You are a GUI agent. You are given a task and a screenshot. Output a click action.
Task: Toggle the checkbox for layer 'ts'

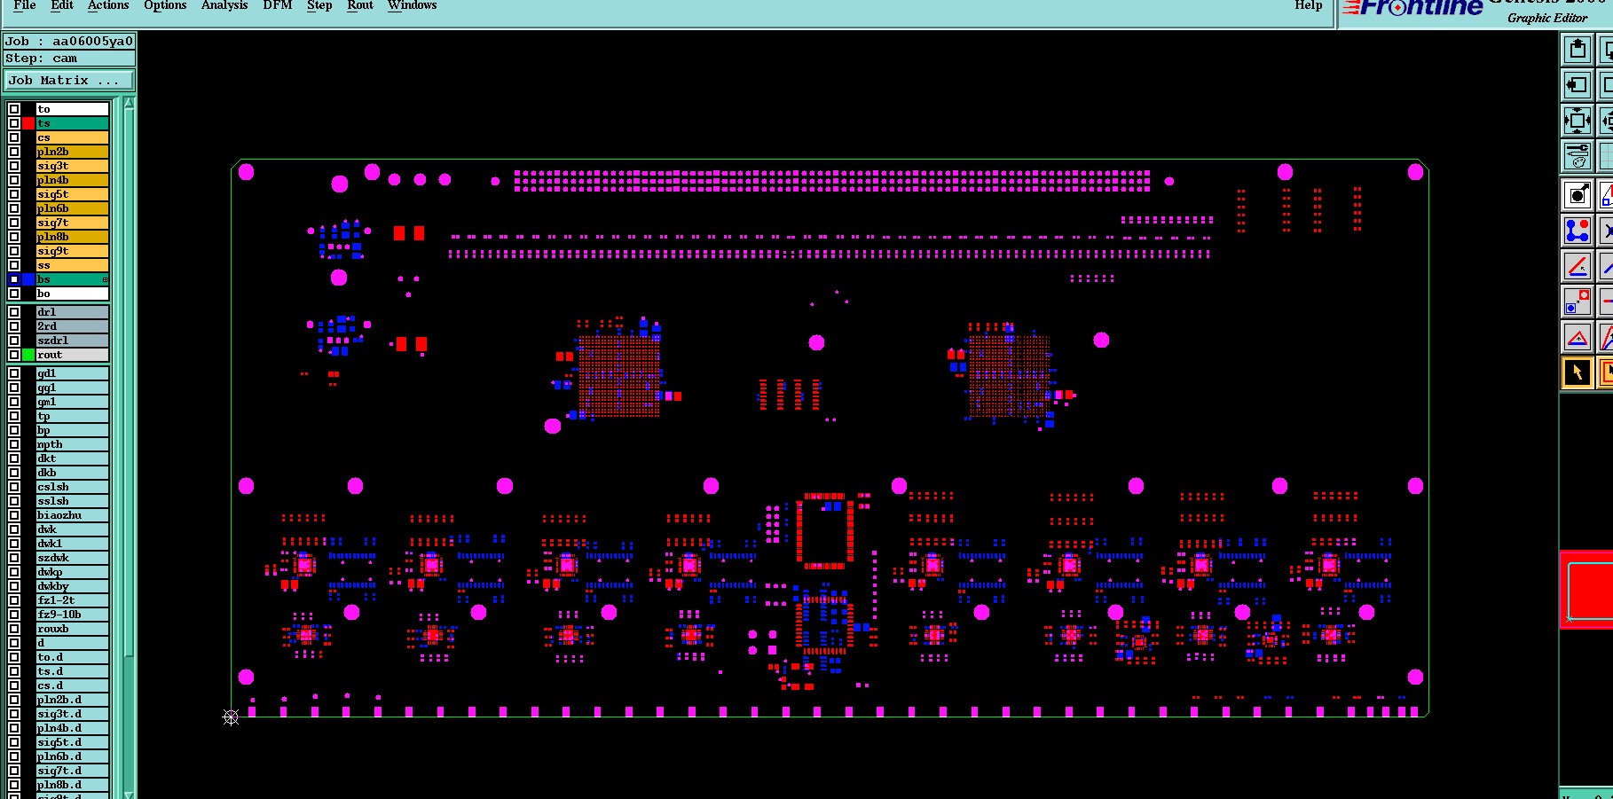(x=14, y=123)
